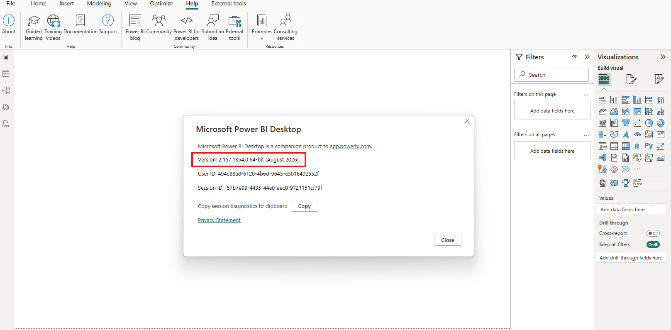The height and width of the screenshot is (330, 671).
Task: Open Guided learning from the Help ribbon
Action: click(34, 28)
